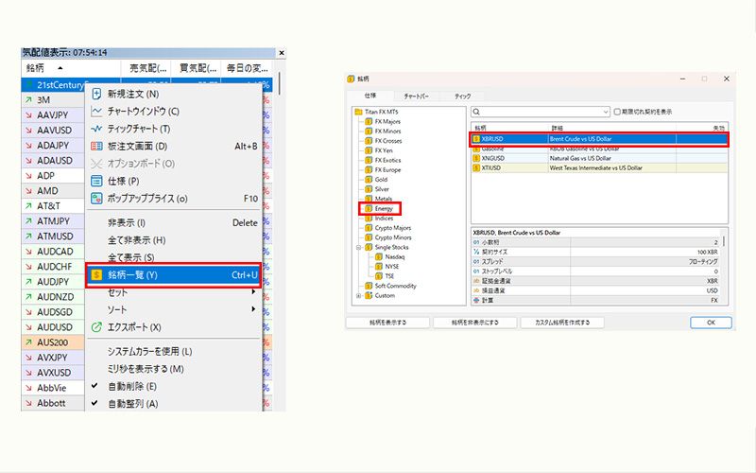Select the FX Yen tree item

click(x=384, y=150)
